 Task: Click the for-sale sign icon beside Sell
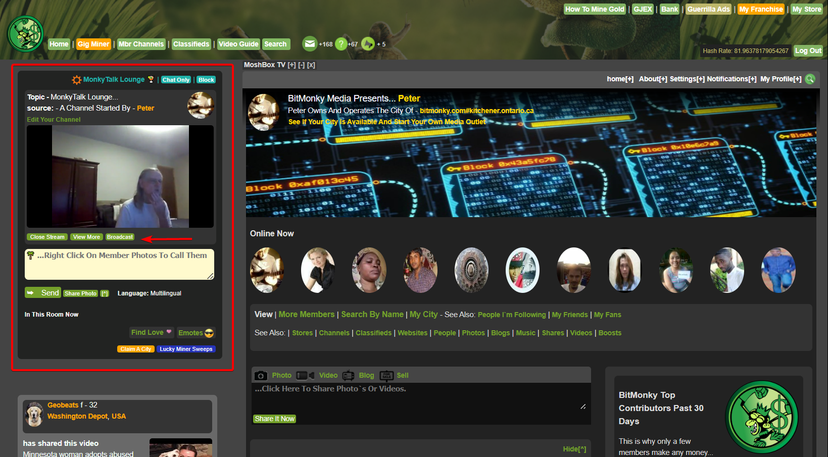coord(386,375)
